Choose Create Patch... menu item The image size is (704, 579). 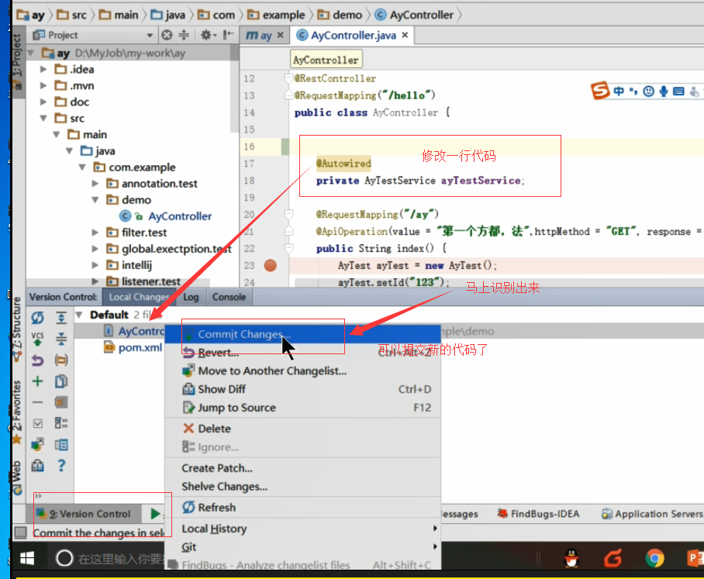point(302,468)
